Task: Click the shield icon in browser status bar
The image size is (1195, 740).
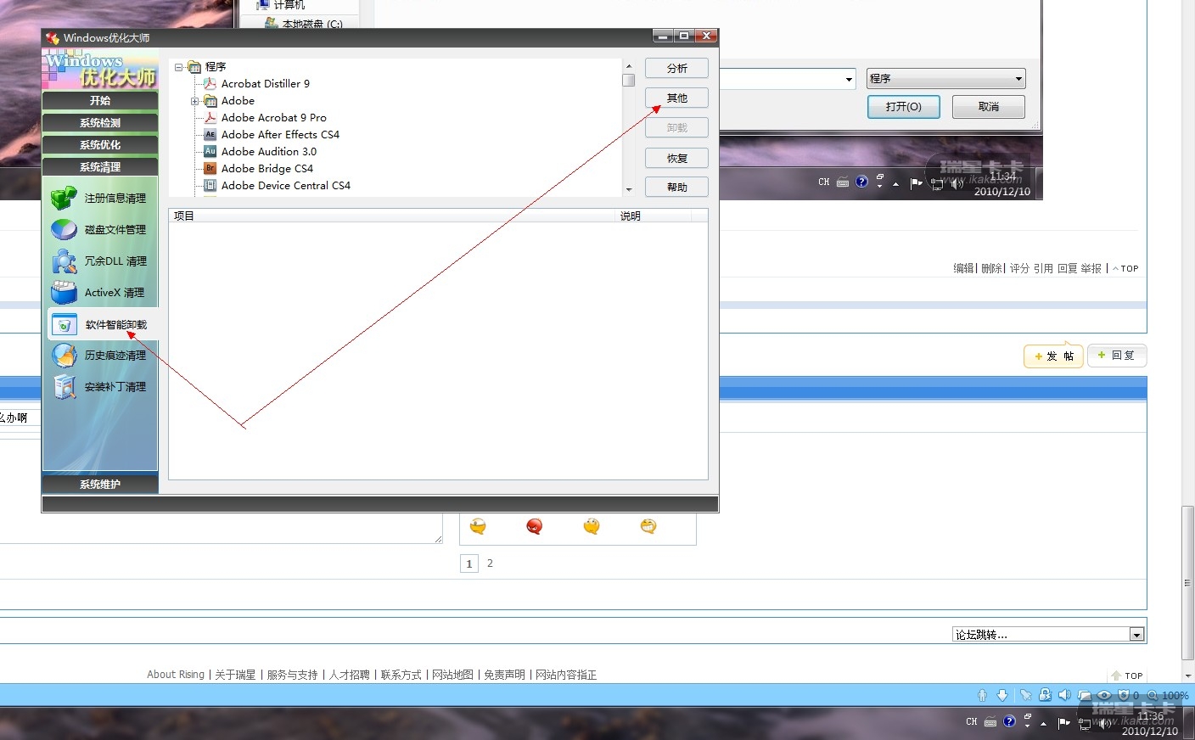Action: 1124,695
